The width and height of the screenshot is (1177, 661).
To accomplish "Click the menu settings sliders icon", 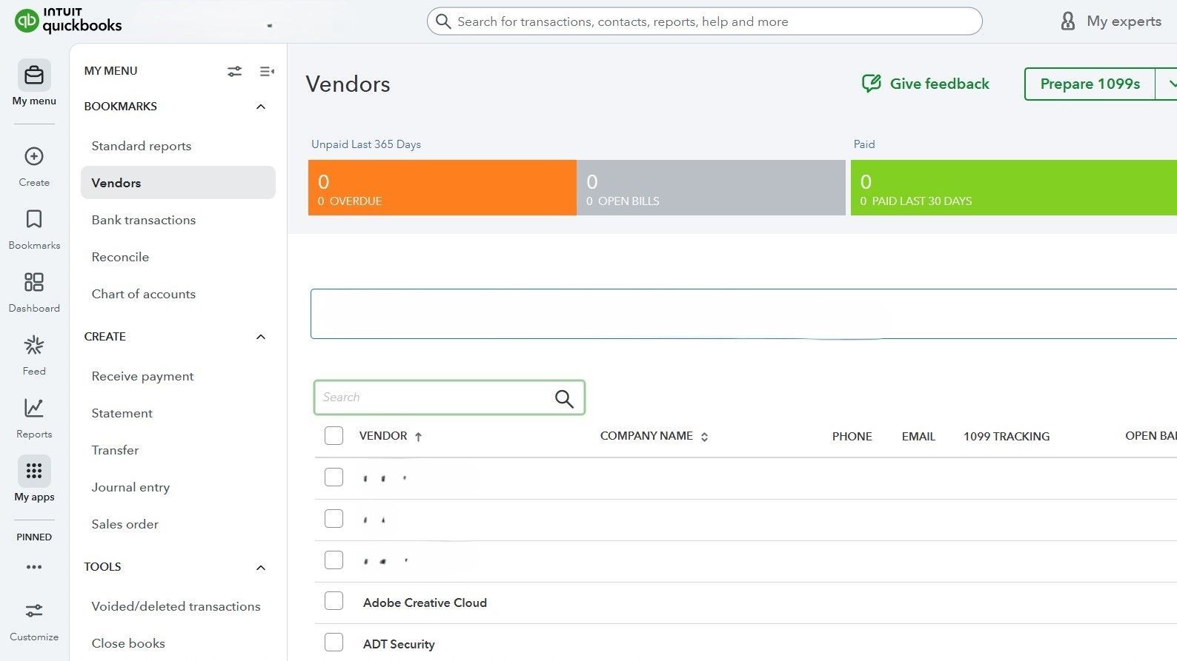I will coord(234,71).
